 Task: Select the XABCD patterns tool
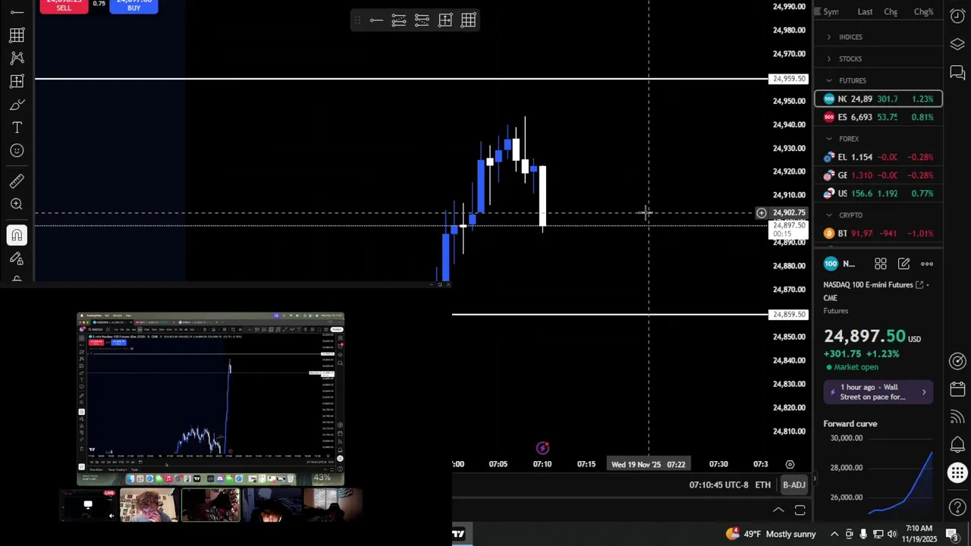click(x=17, y=58)
